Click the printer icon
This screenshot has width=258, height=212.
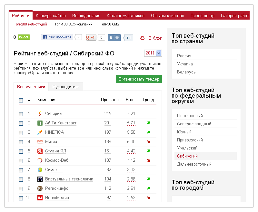142,38
